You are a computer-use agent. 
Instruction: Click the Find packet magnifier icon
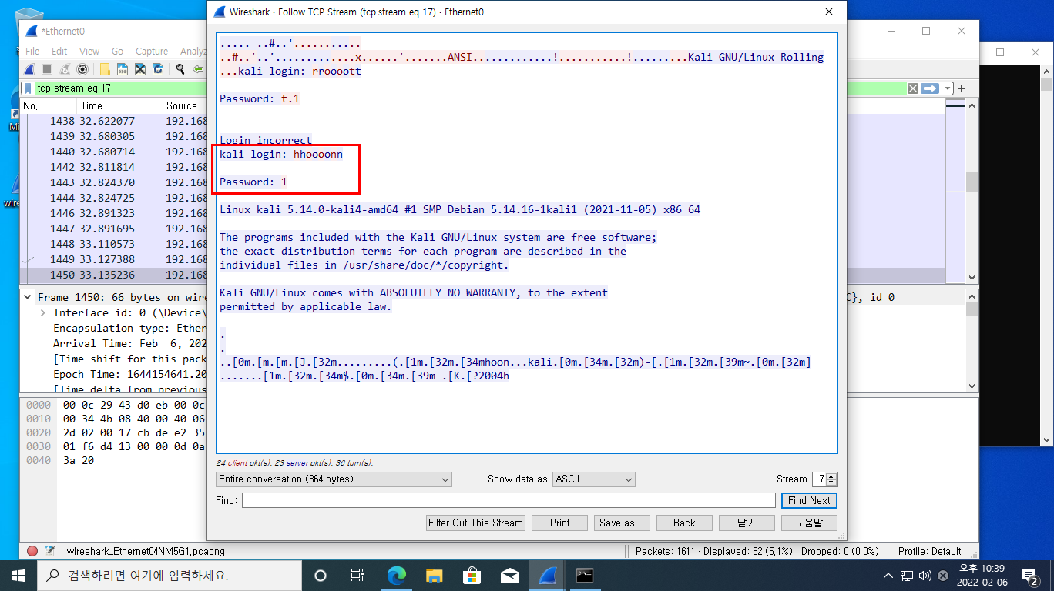pyautogui.click(x=180, y=69)
